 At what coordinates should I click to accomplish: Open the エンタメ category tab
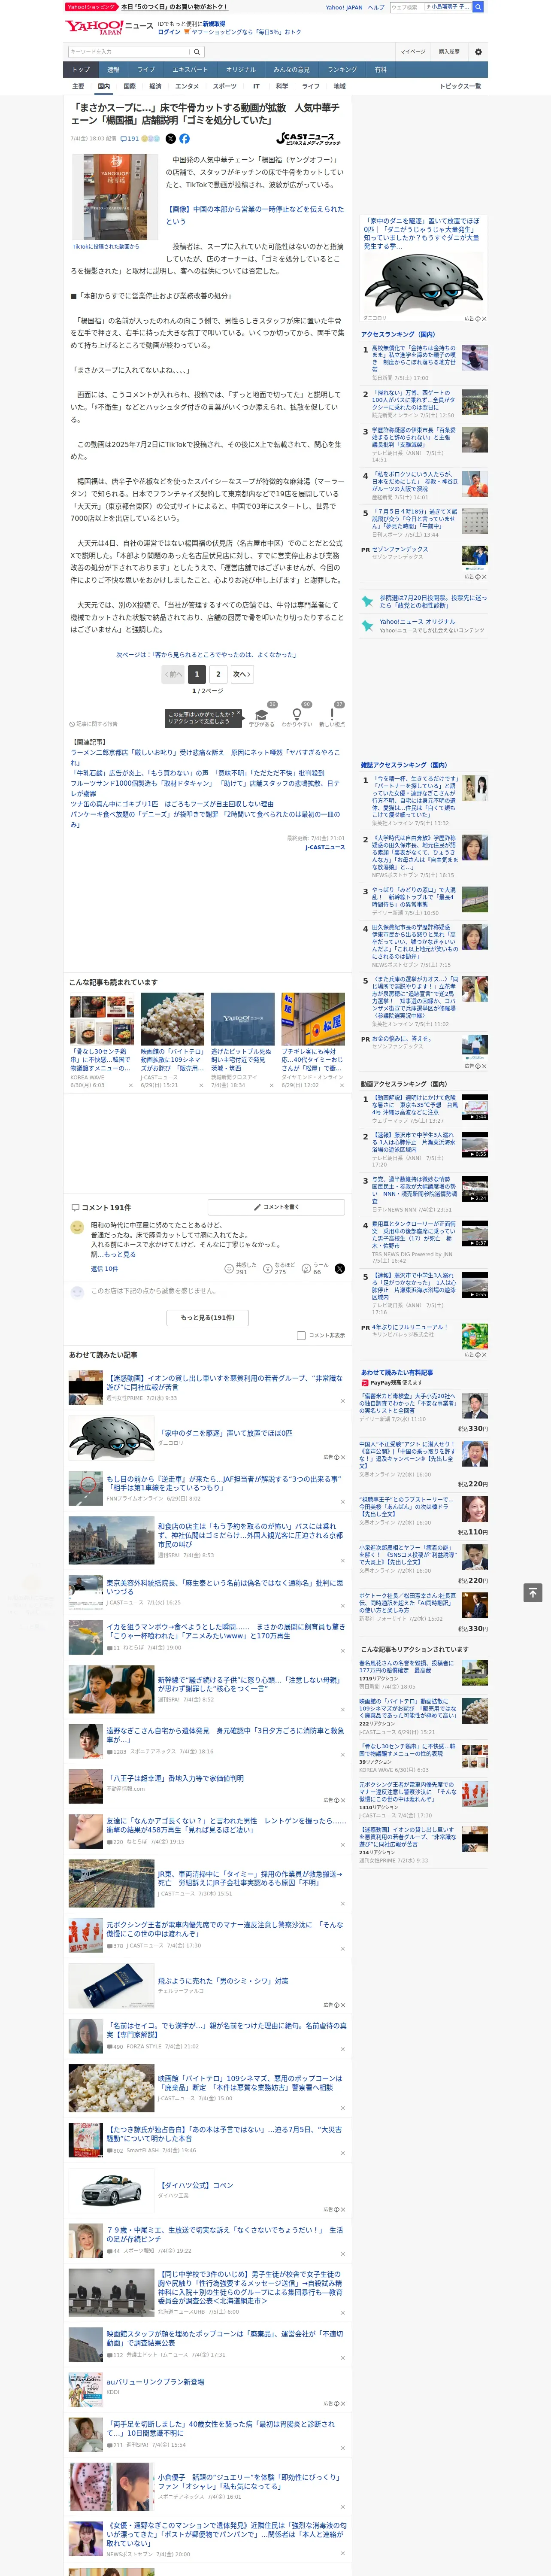click(187, 86)
